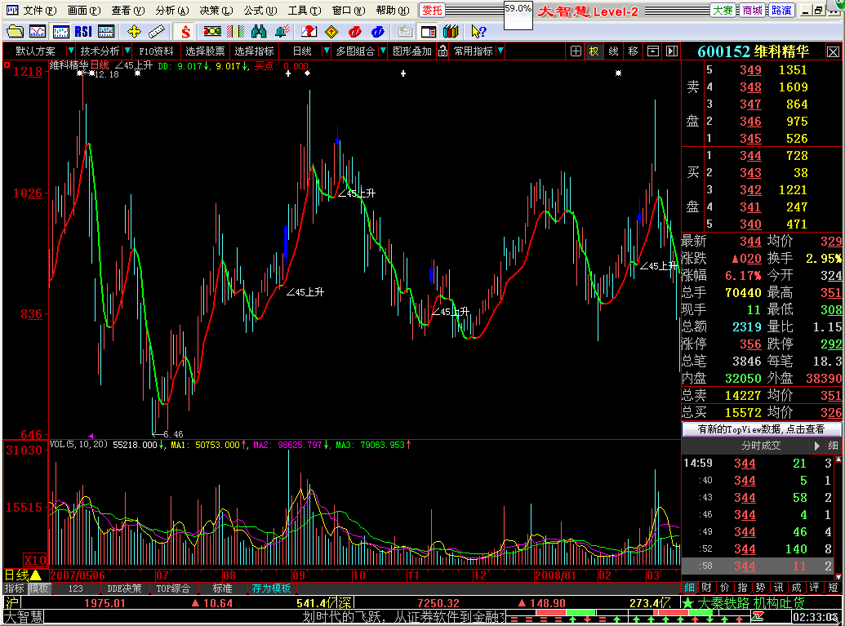Close the 600152 quote side panel
This screenshot has height=626, width=845.
[x=833, y=51]
